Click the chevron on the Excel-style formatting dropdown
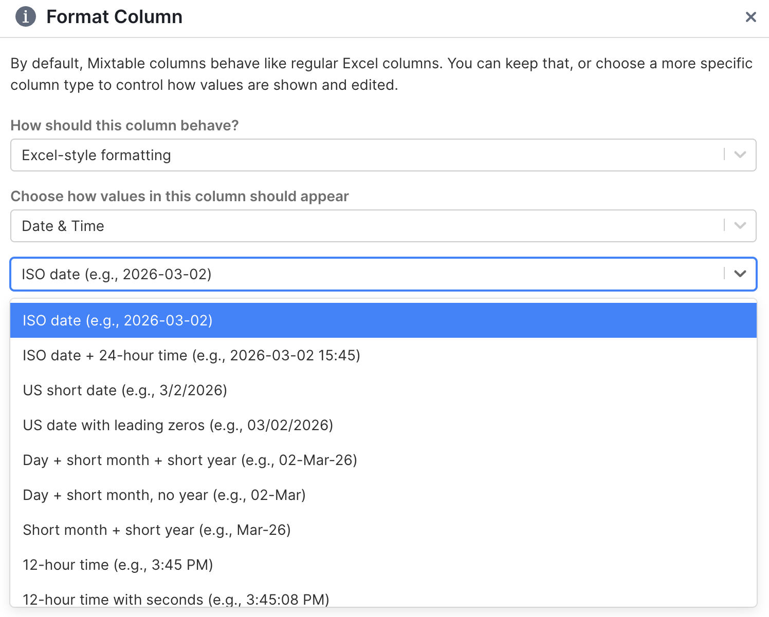769x617 pixels. 740,155
